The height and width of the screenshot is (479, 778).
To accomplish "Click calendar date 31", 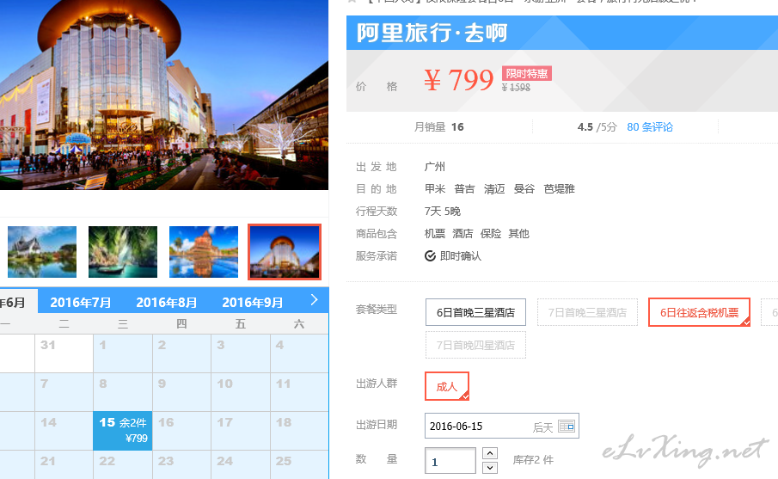I will coord(64,353).
